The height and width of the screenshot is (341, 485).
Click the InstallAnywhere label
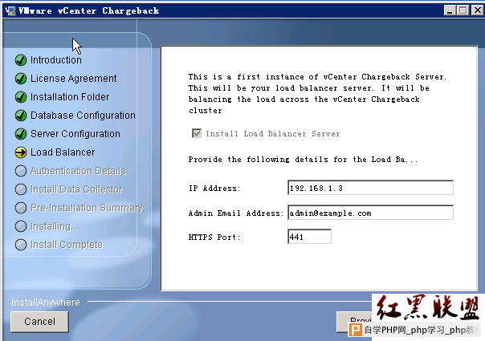click(46, 302)
